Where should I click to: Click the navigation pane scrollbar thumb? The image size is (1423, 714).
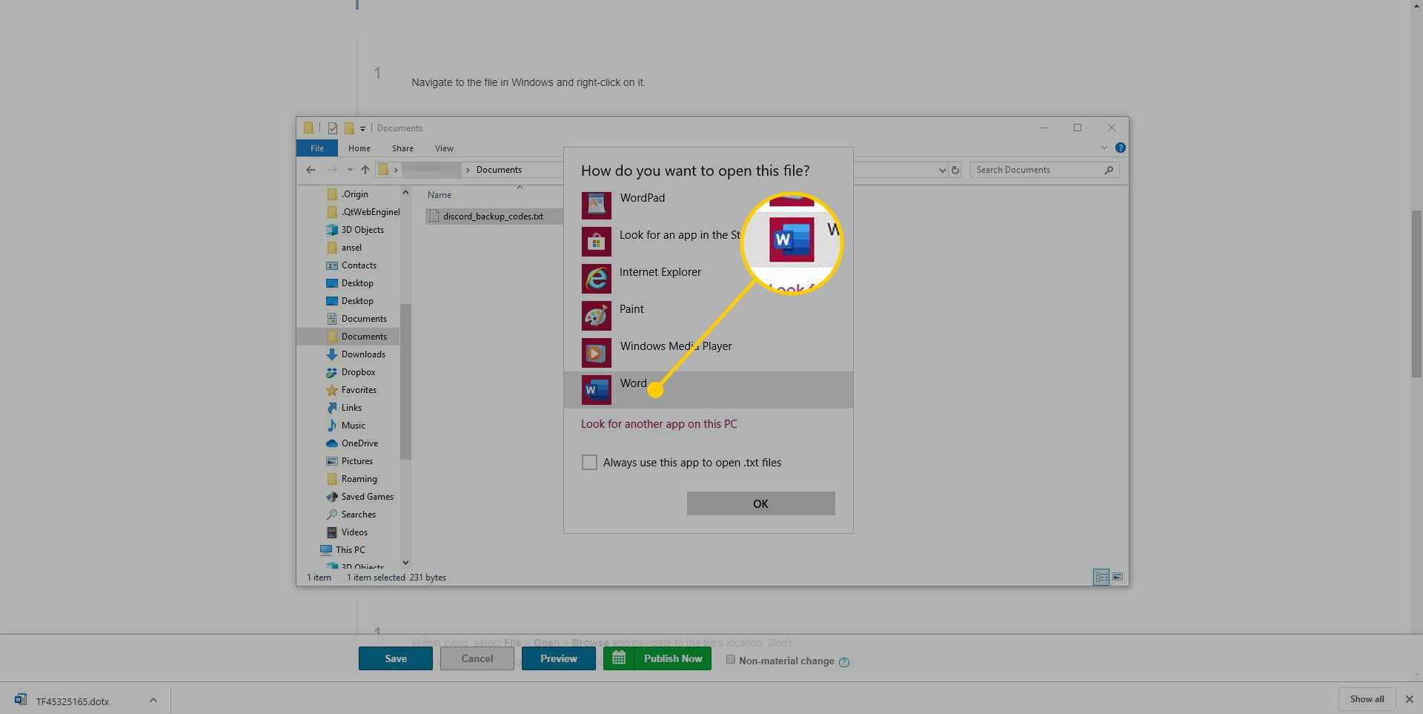tap(405, 382)
